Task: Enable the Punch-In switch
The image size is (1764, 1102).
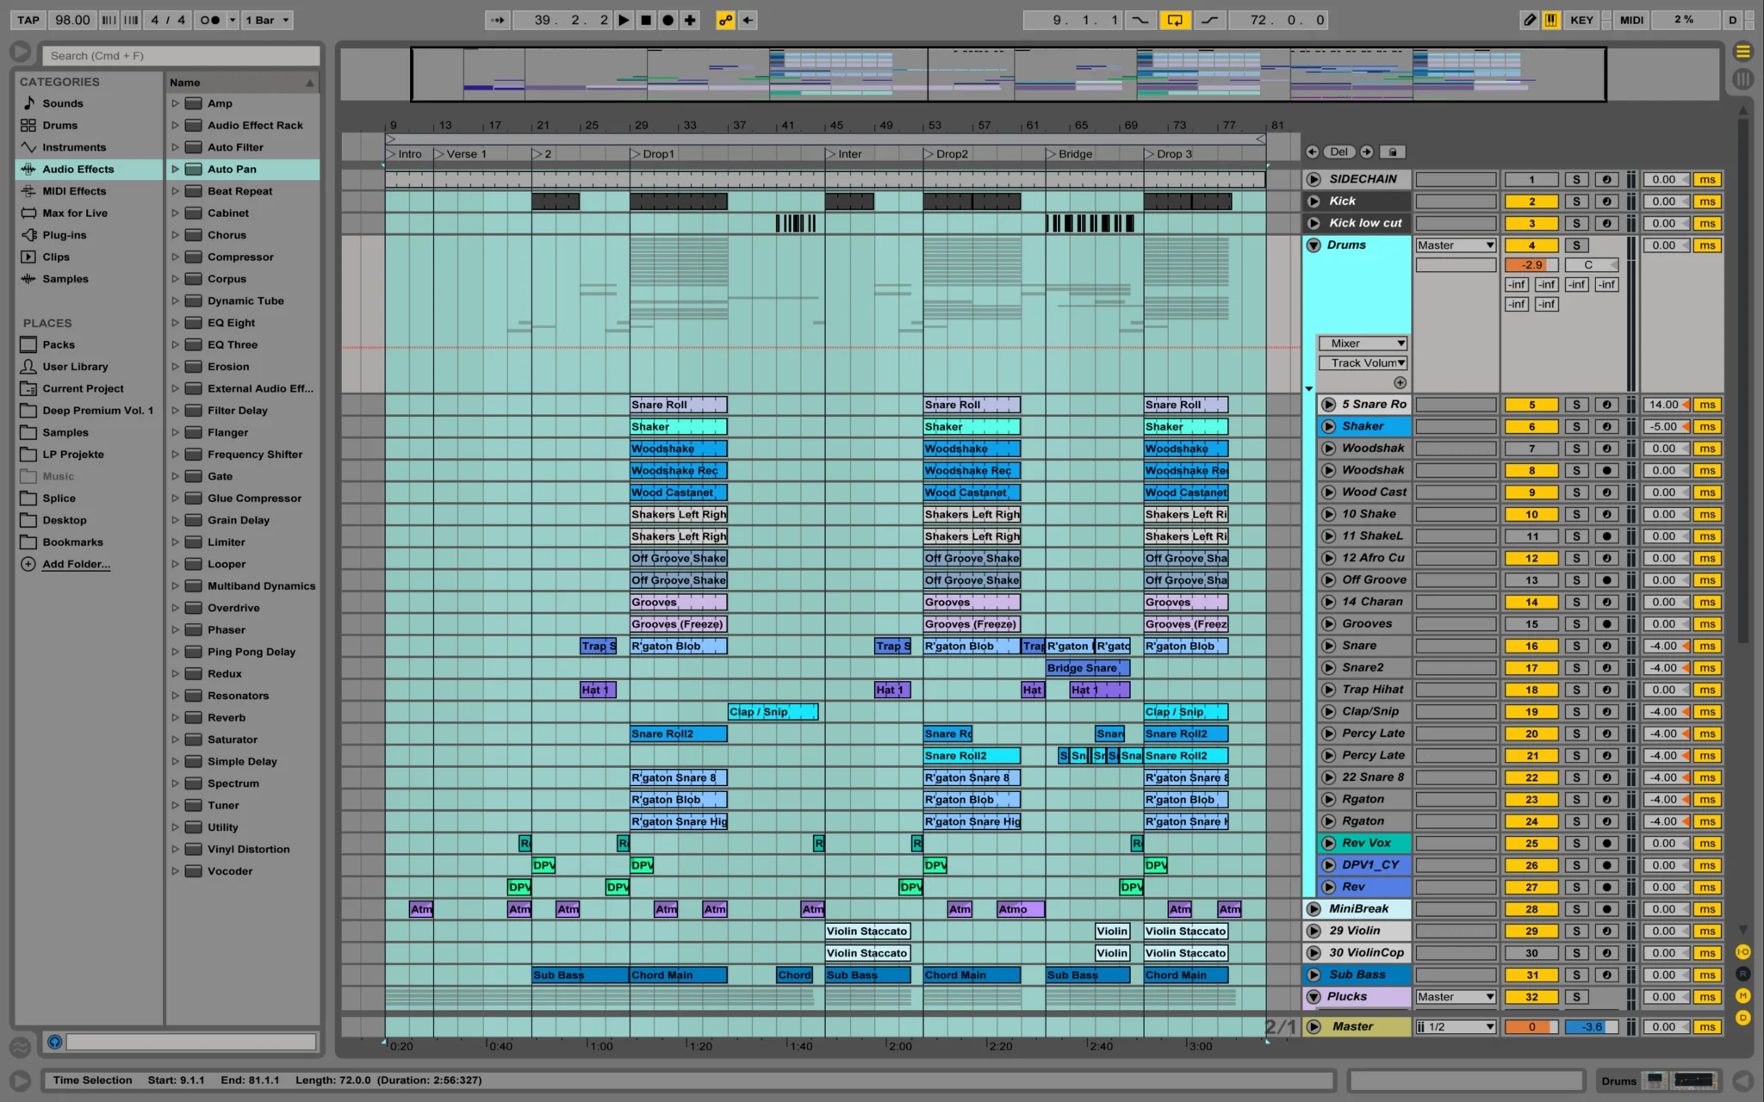Action: [x=1140, y=20]
